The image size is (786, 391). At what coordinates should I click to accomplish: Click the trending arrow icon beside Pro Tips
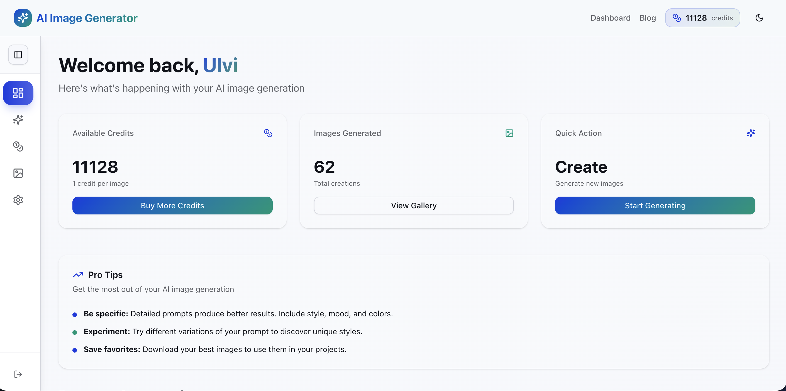click(78, 275)
